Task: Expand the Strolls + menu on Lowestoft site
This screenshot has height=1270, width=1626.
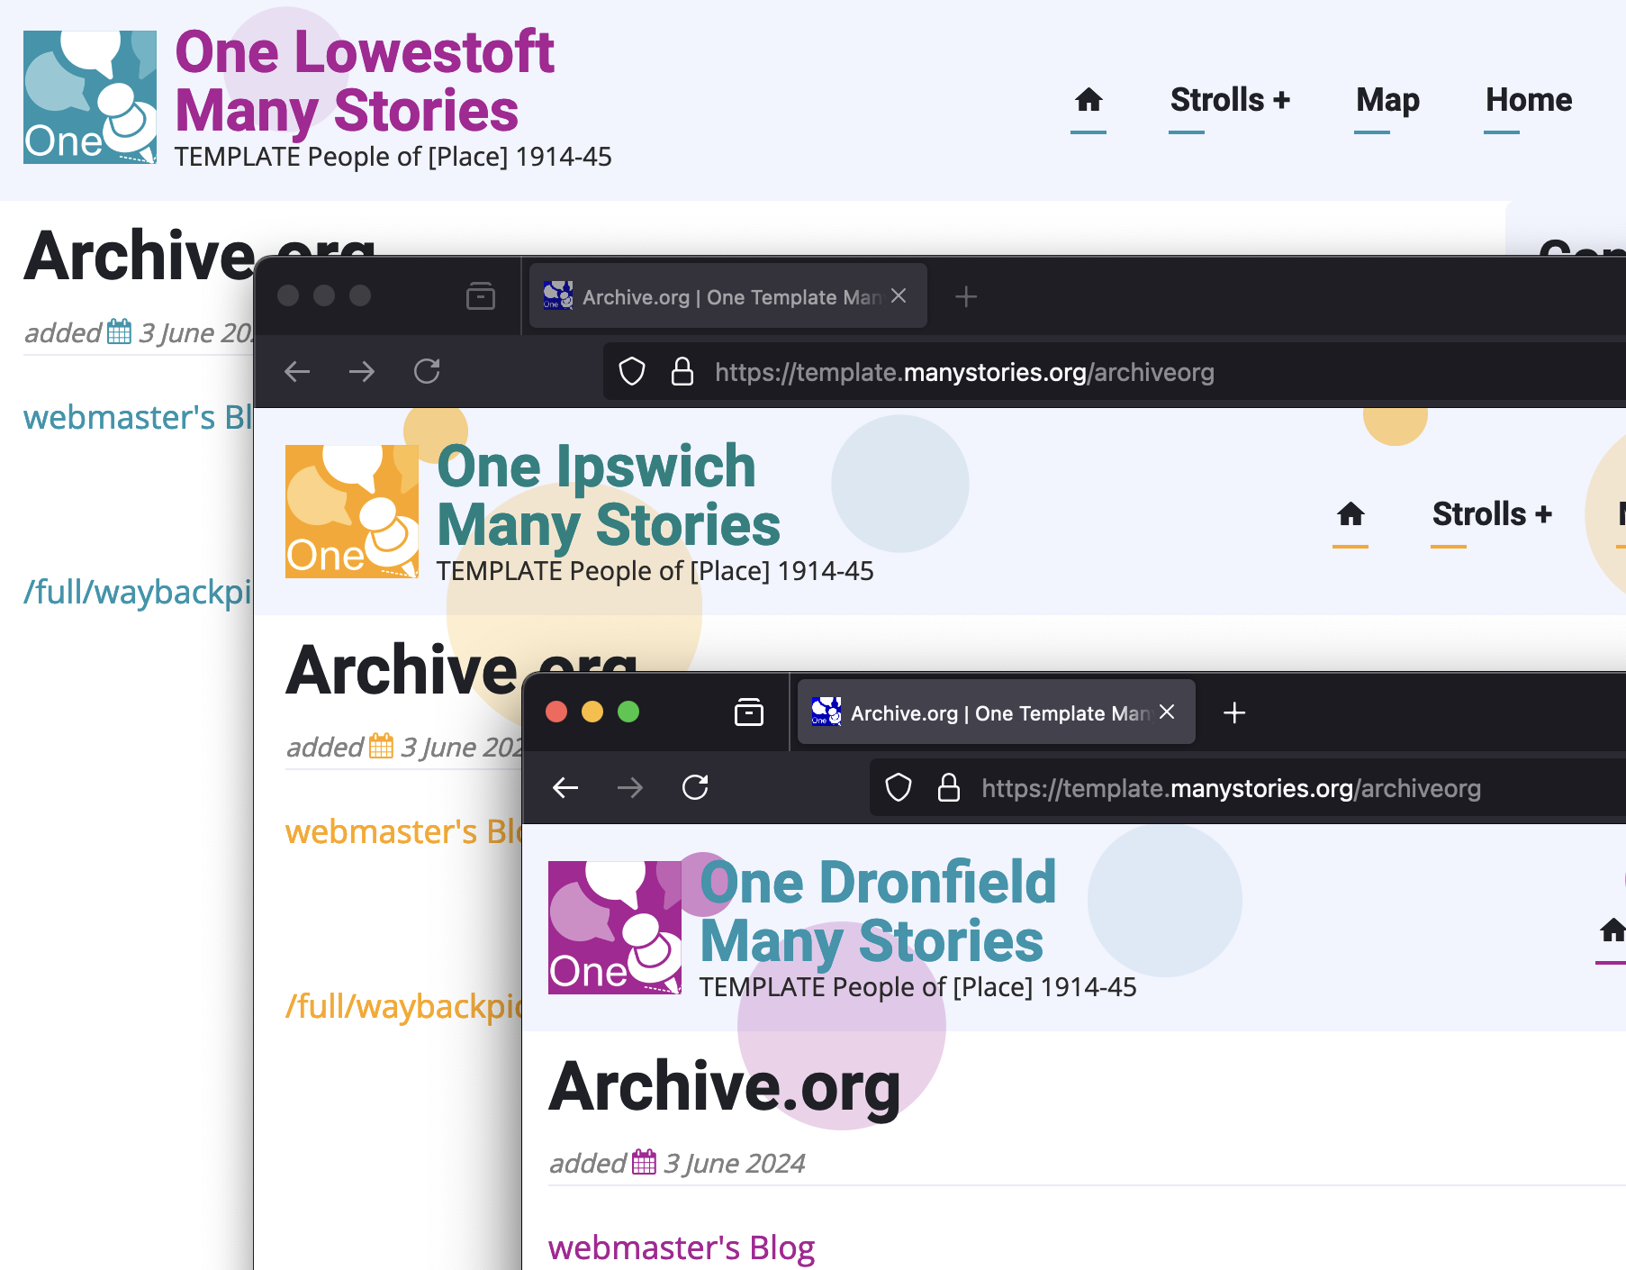Action: coord(1229,100)
